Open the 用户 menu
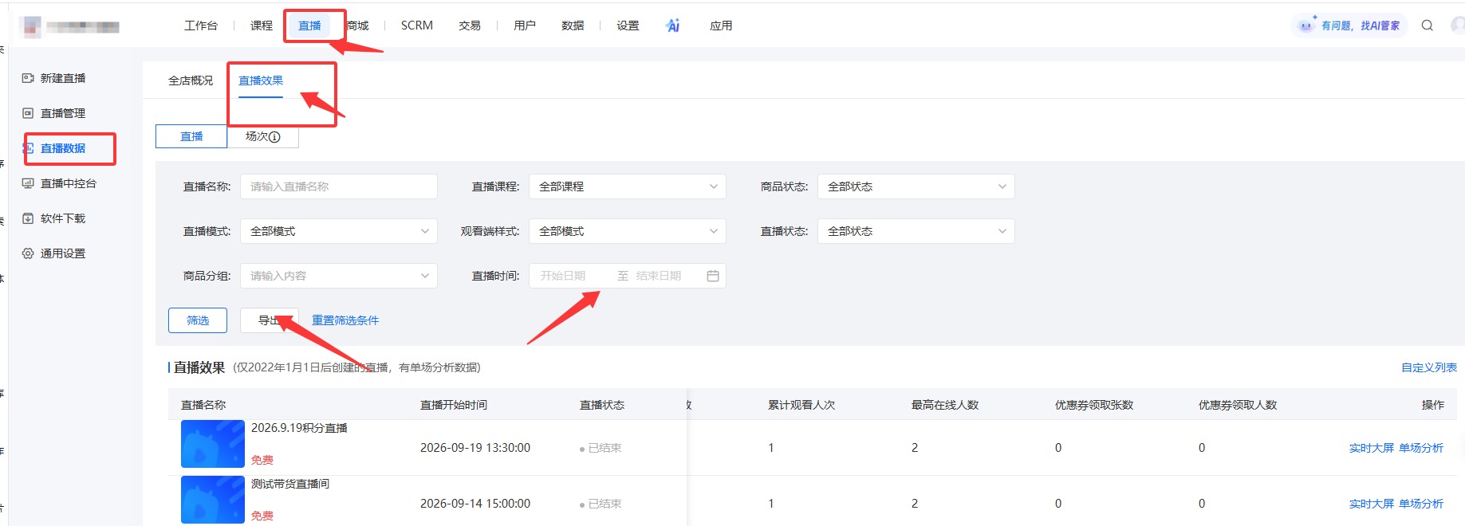 [525, 26]
